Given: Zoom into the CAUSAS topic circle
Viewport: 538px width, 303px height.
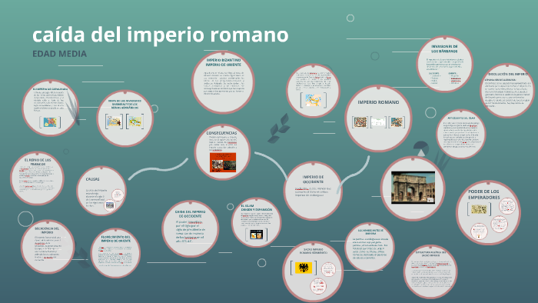Looking at the screenshot, I should click(101, 191).
